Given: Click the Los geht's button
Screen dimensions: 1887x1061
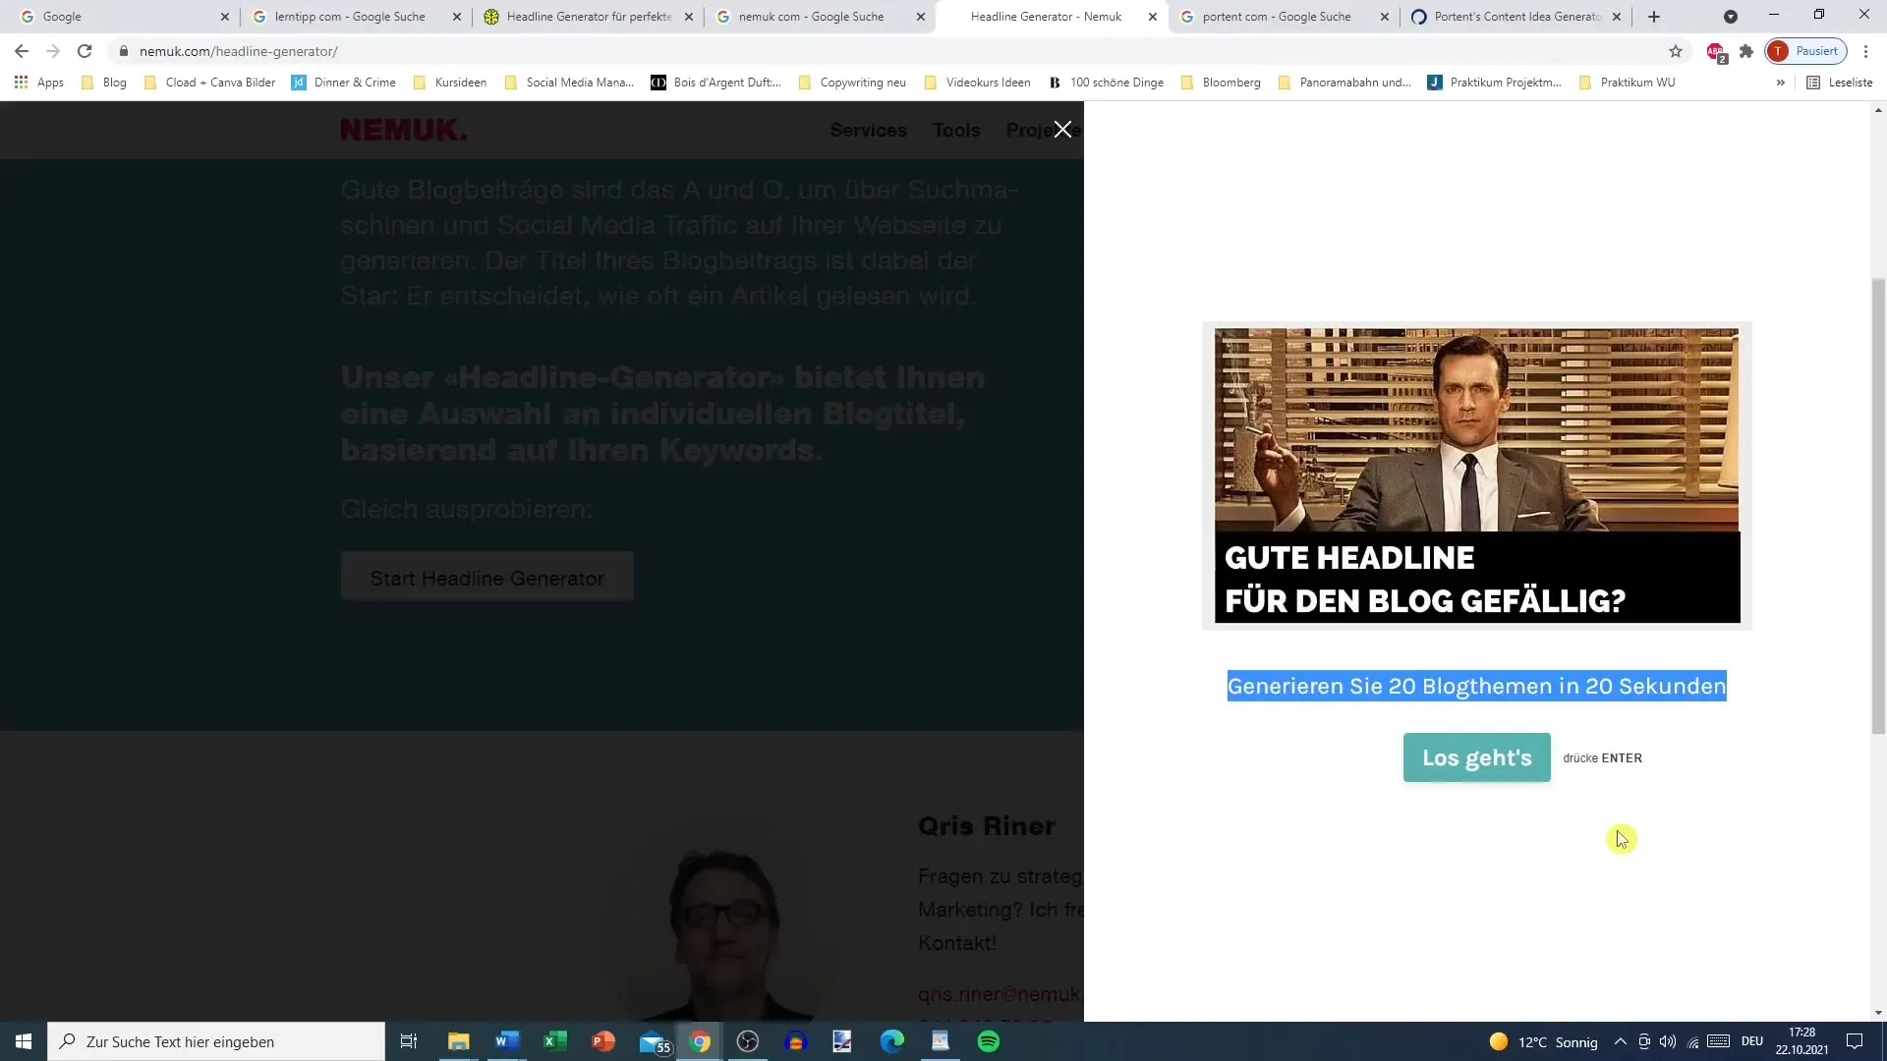Looking at the screenshot, I should (x=1476, y=757).
